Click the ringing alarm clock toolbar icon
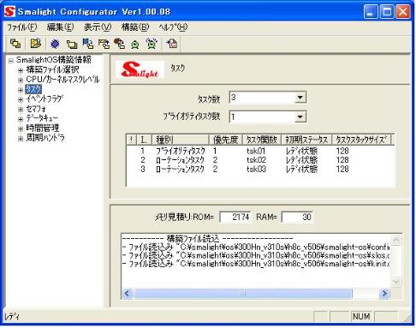416x328 pixels. pos(152,44)
